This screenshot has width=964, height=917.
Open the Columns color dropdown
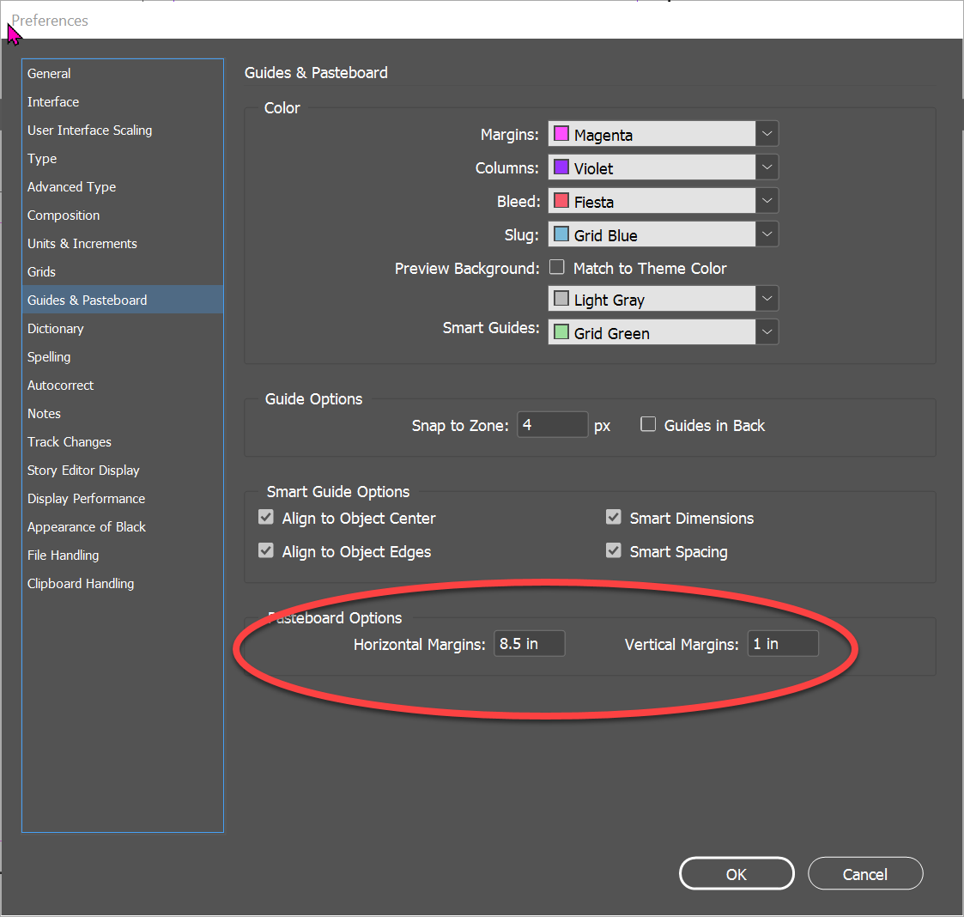coord(767,167)
